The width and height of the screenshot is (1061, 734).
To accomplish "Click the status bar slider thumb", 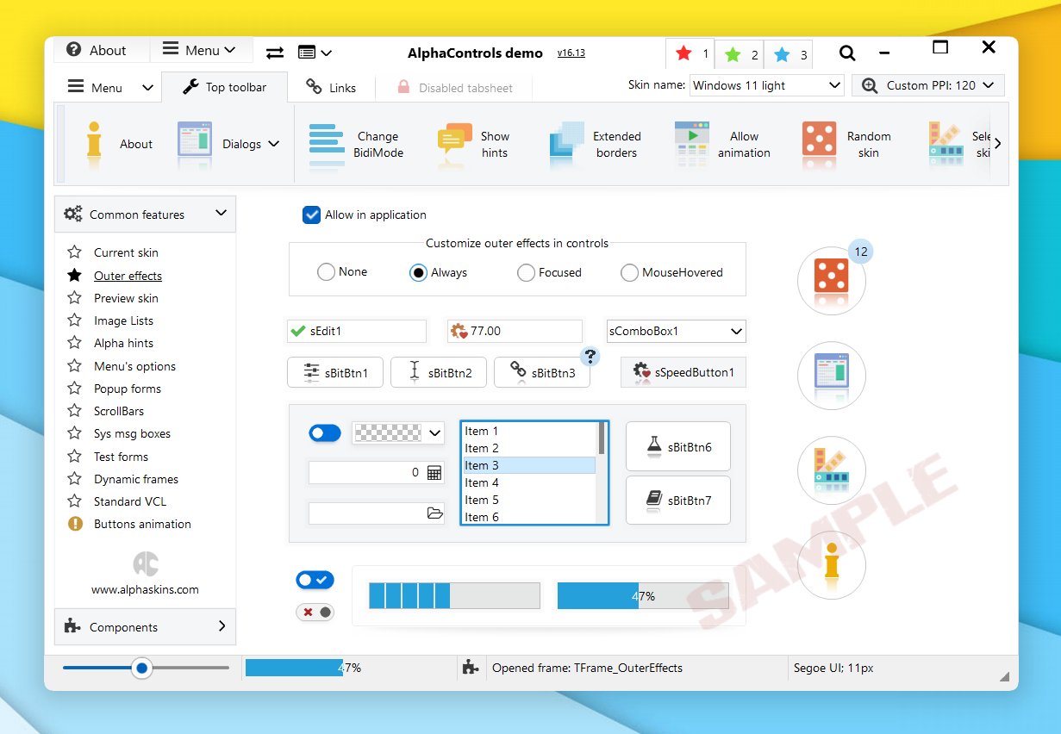I will click(141, 668).
